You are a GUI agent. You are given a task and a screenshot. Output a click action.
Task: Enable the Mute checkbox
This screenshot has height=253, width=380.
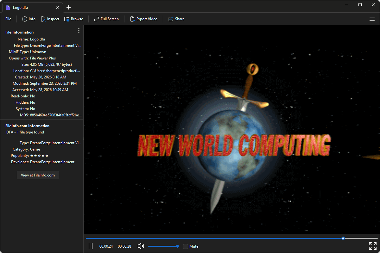[186, 246]
